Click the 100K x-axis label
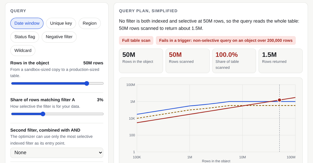The width and height of the screenshot is (313, 163). (137, 157)
